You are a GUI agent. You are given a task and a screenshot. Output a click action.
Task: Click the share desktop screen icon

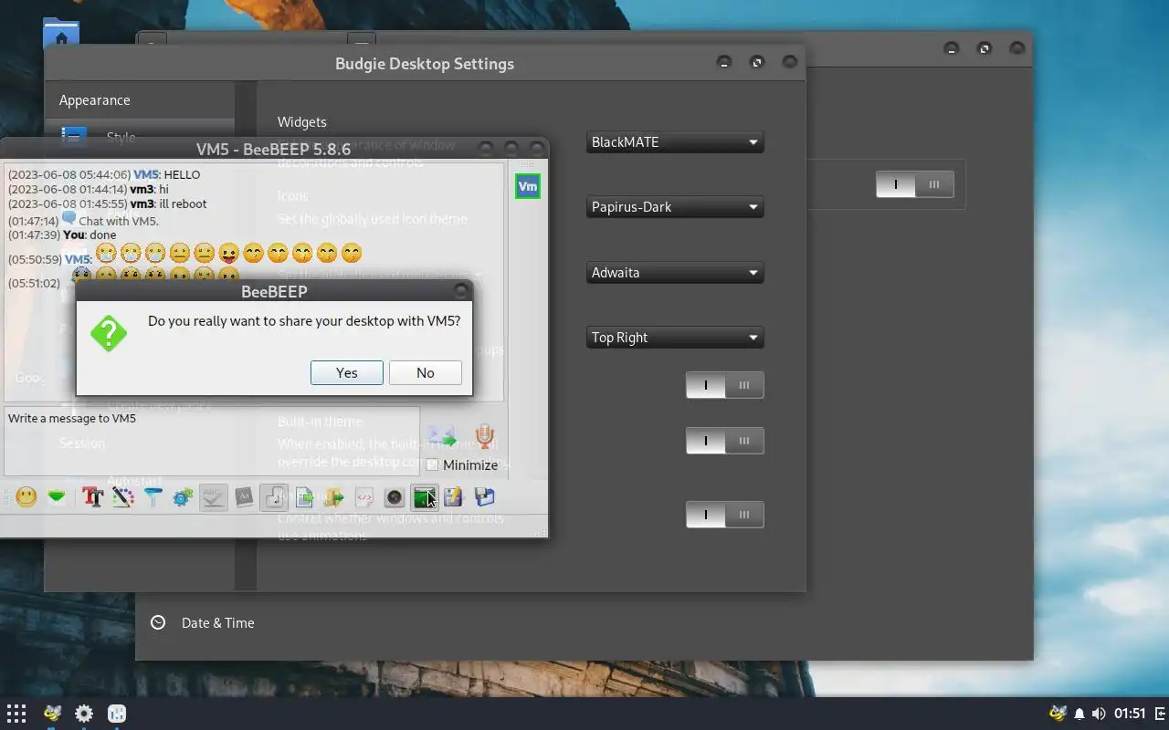425,497
